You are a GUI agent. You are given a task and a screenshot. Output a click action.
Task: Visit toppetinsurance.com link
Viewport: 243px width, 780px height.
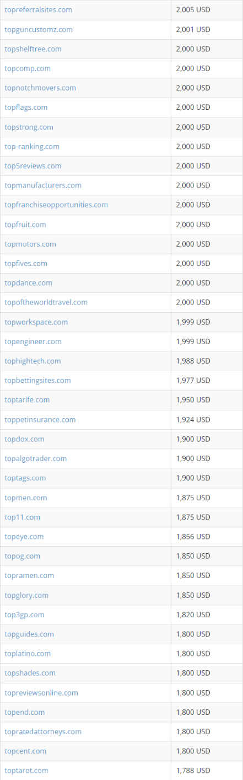pyautogui.click(x=40, y=420)
